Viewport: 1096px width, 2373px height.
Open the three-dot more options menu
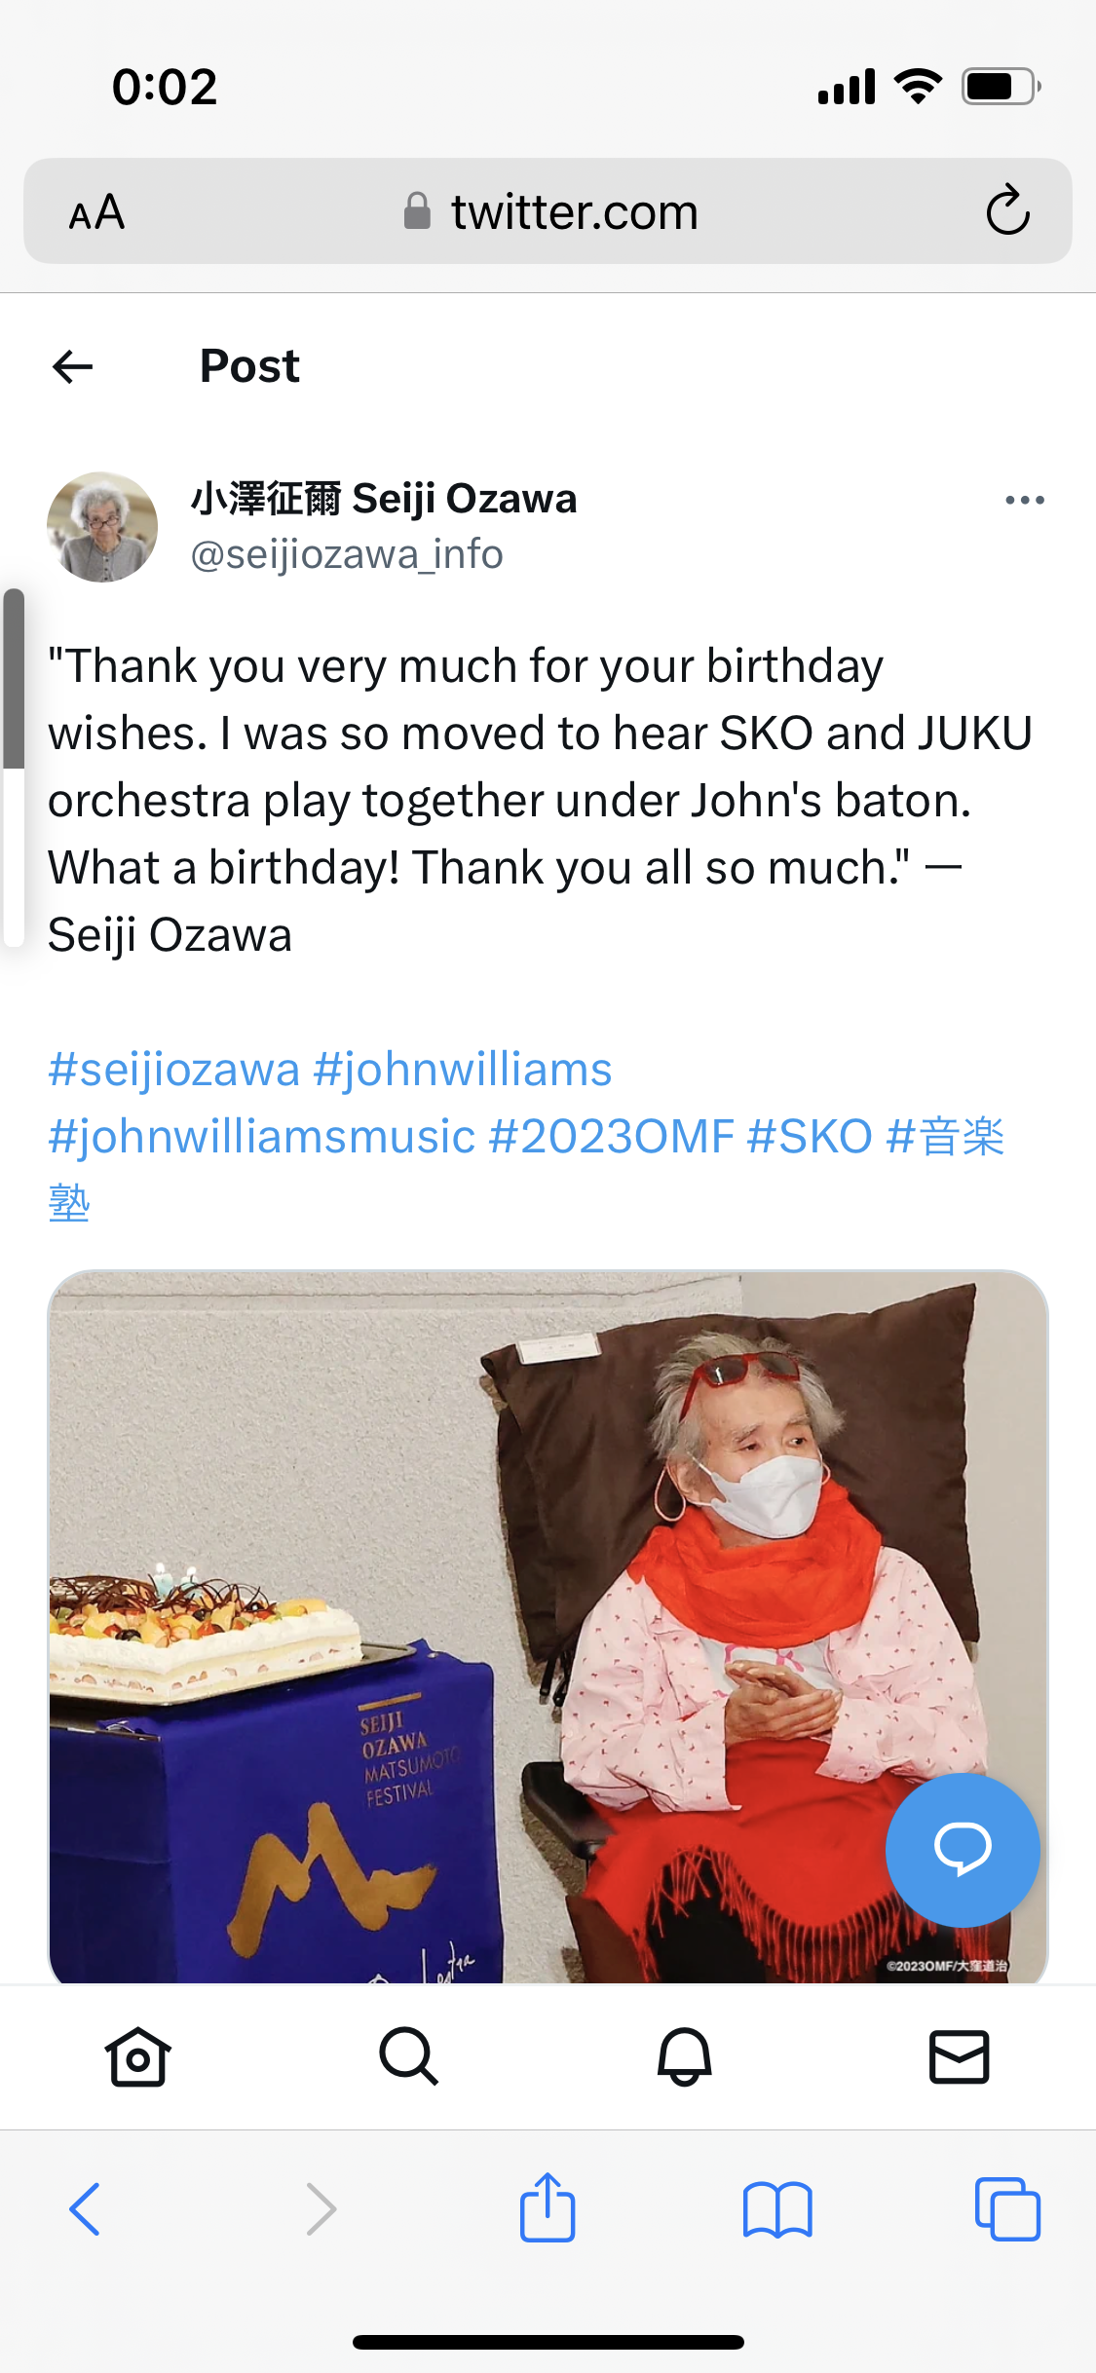(x=1025, y=500)
